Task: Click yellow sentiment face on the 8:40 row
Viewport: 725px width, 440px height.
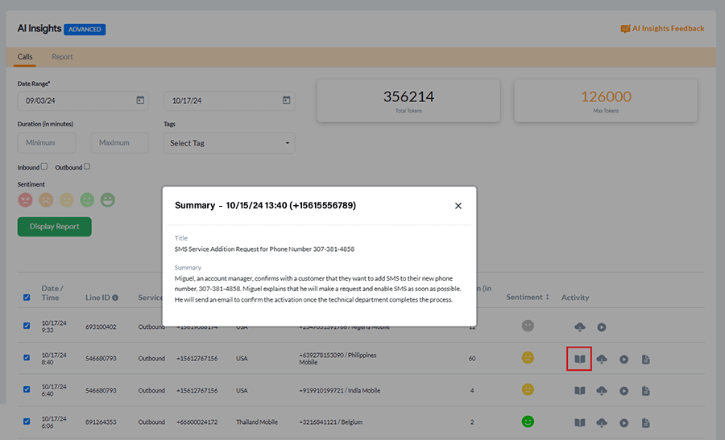Action: click(x=528, y=358)
